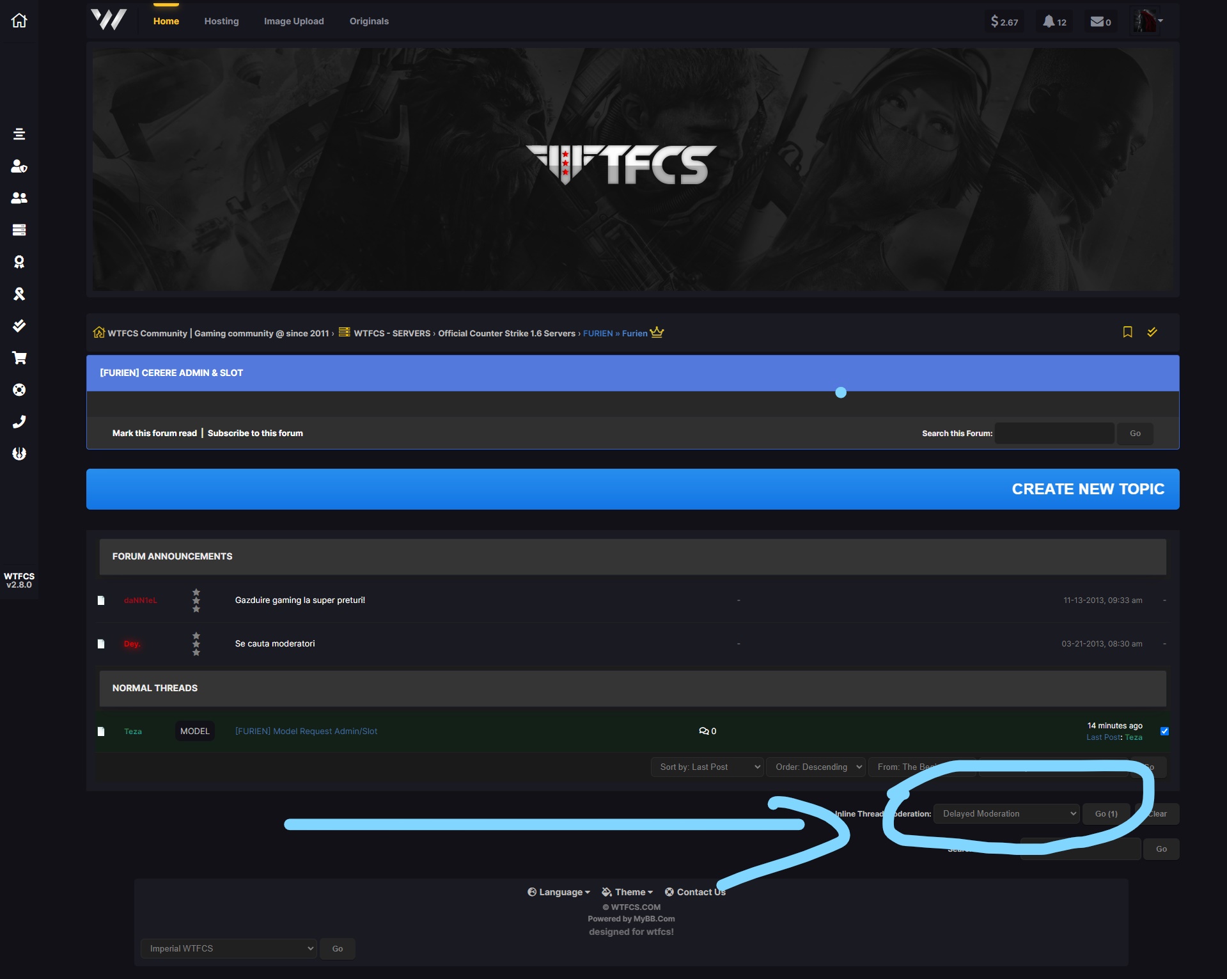The height and width of the screenshot is (979, 1227).
Task: Open the Image Upload nav item
Action: coord(293,21)
